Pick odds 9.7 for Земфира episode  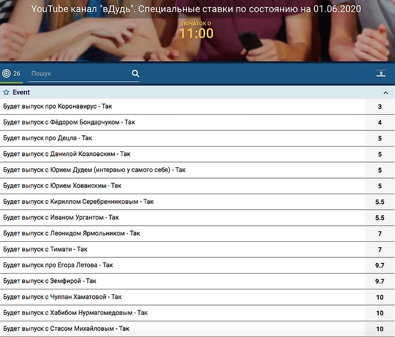pos(380,281)
